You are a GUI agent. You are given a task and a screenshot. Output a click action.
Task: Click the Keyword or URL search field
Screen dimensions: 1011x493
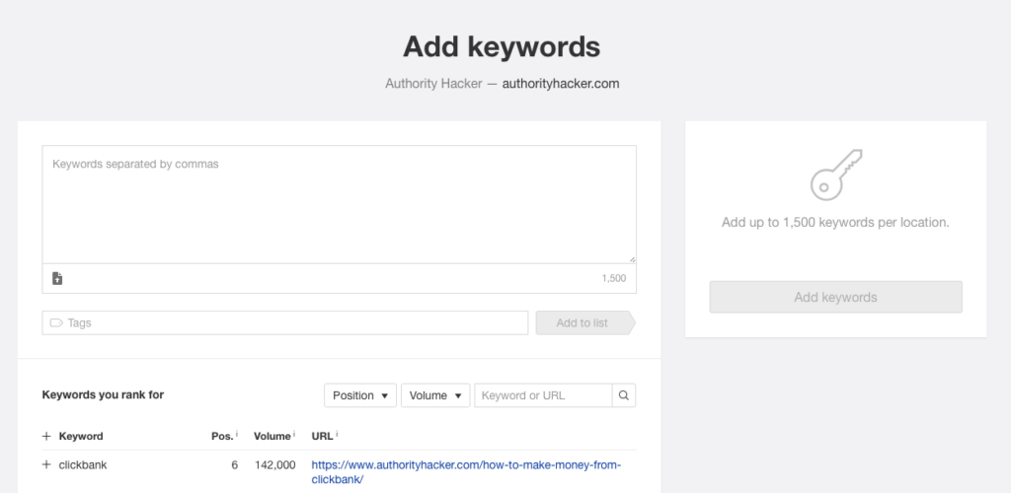(x=544, y=395)
